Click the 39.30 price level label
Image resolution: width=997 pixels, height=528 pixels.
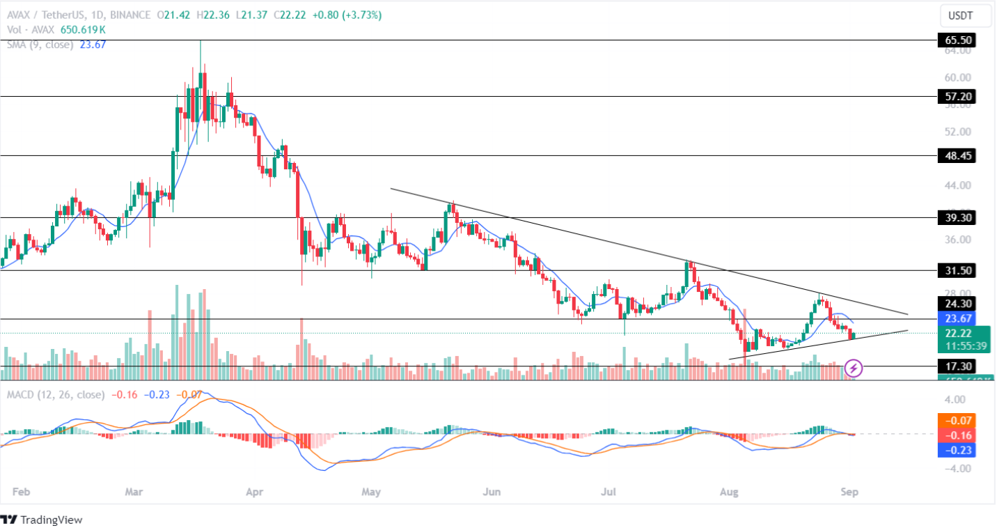(x=955, y=217)
